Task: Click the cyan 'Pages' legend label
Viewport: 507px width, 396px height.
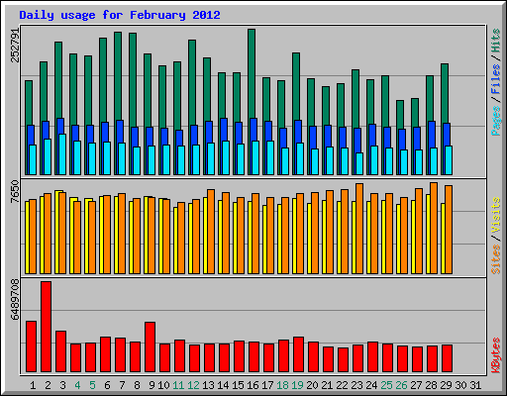Action: click(x=496, y=121)
